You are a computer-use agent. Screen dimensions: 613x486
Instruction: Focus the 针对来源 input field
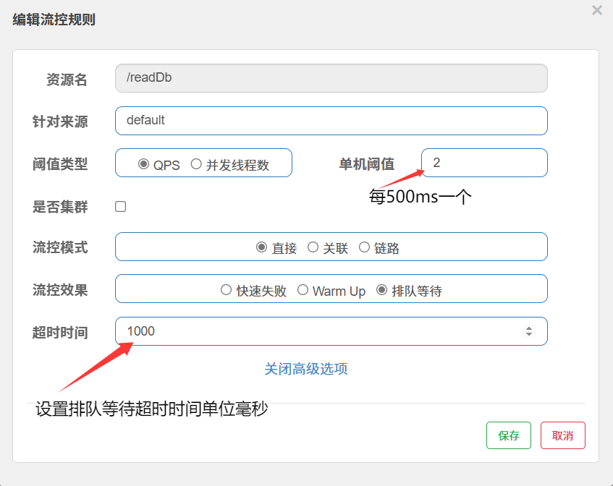click(x=331, y=121)
